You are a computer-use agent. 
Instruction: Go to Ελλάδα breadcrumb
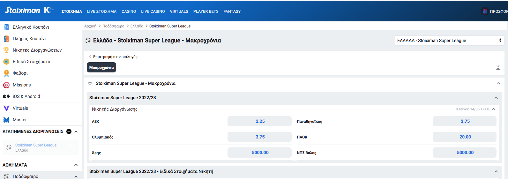(x=137, y=26)
